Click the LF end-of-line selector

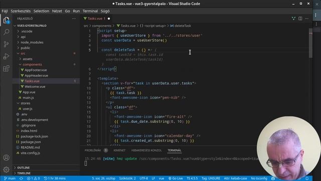coord(153,178)
